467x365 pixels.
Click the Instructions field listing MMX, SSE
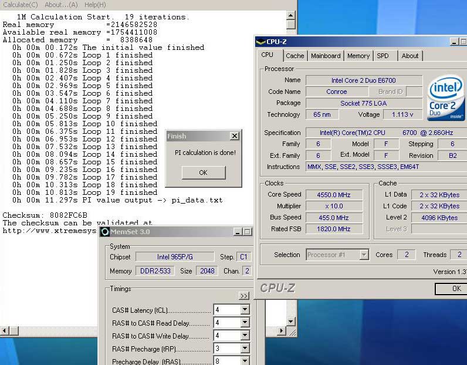click(x=387, y=167)
